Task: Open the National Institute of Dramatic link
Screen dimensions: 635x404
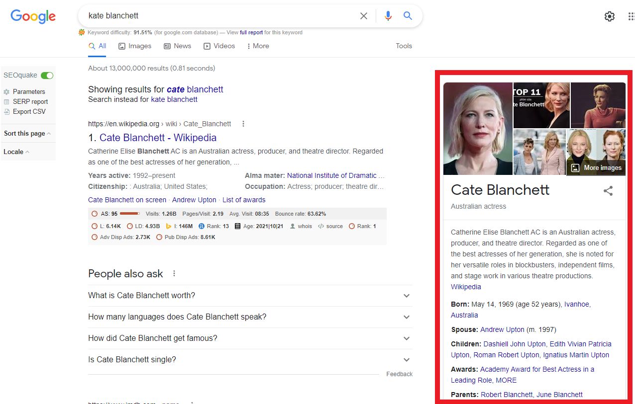Action: pos(335,175)
